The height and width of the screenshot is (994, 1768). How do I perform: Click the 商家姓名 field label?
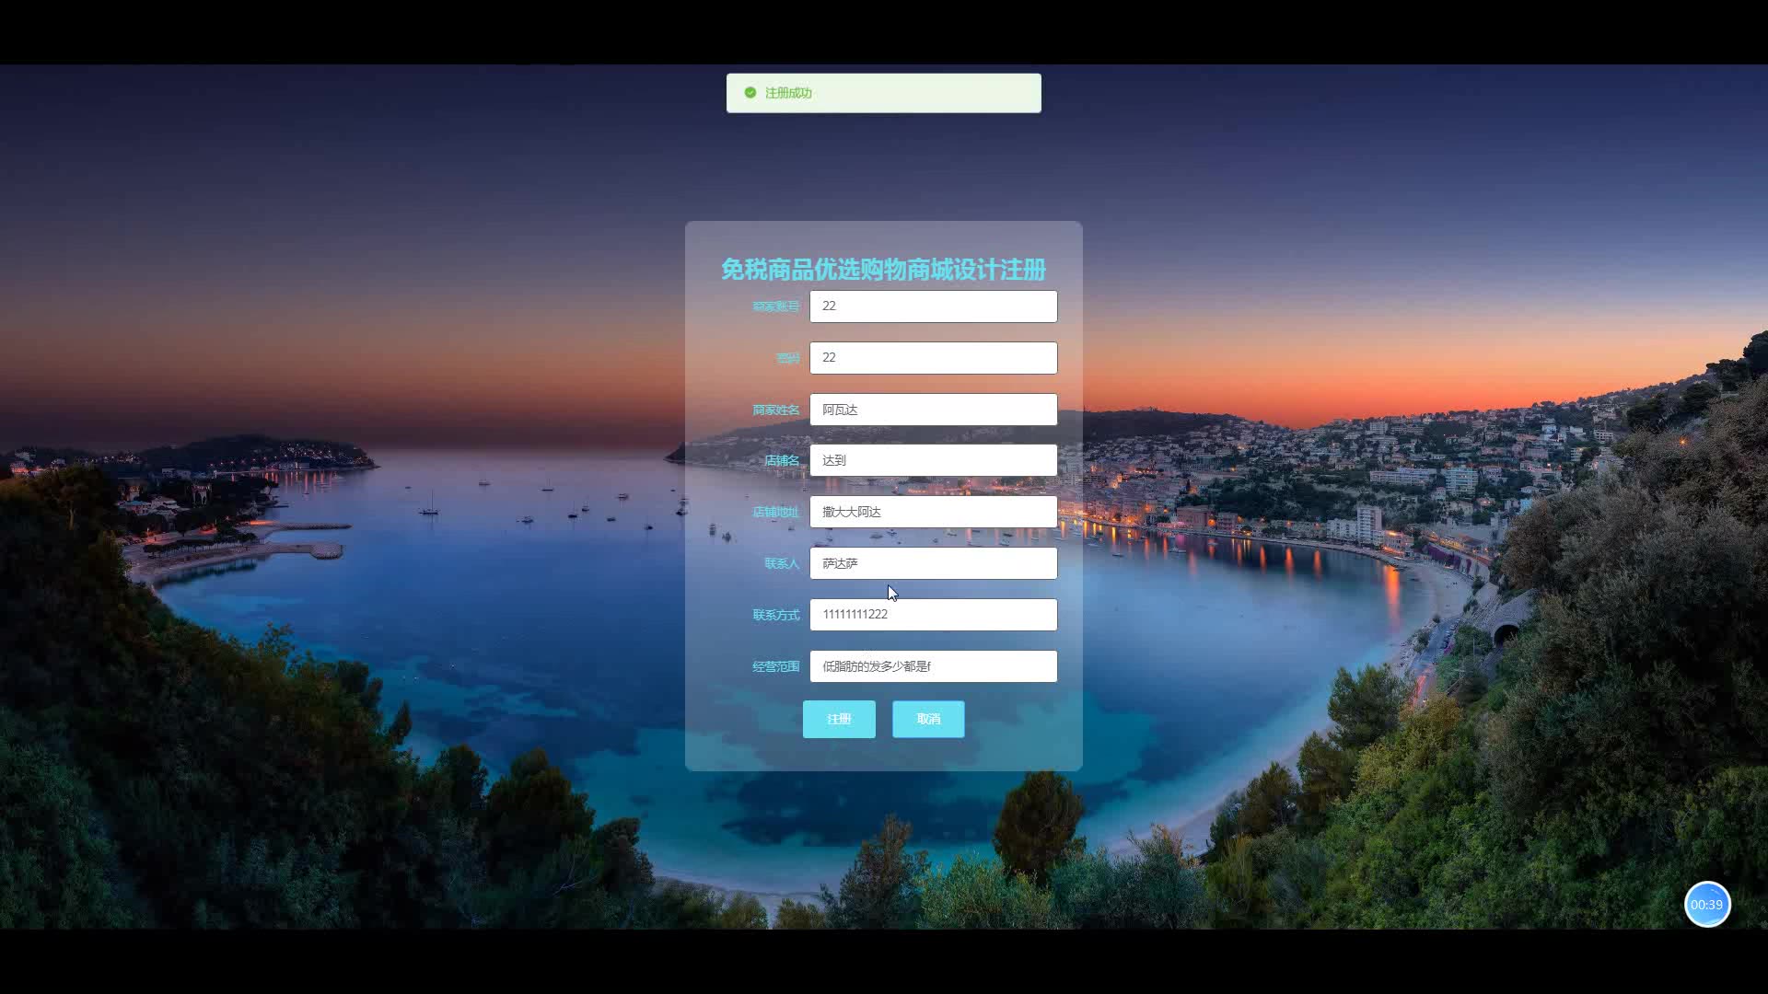coord(775,410)
